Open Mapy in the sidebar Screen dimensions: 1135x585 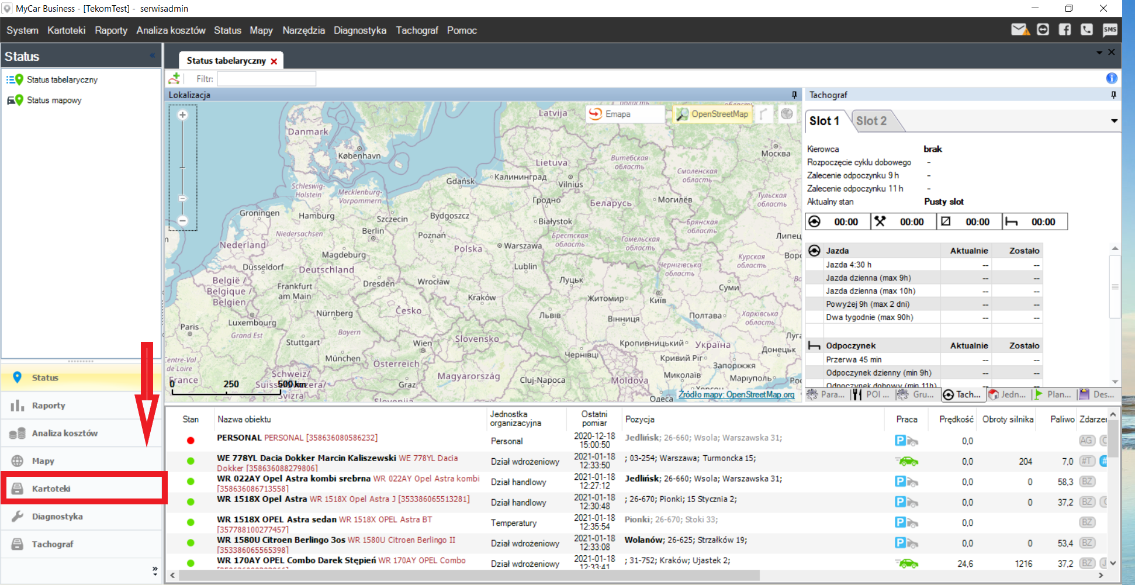82,461
